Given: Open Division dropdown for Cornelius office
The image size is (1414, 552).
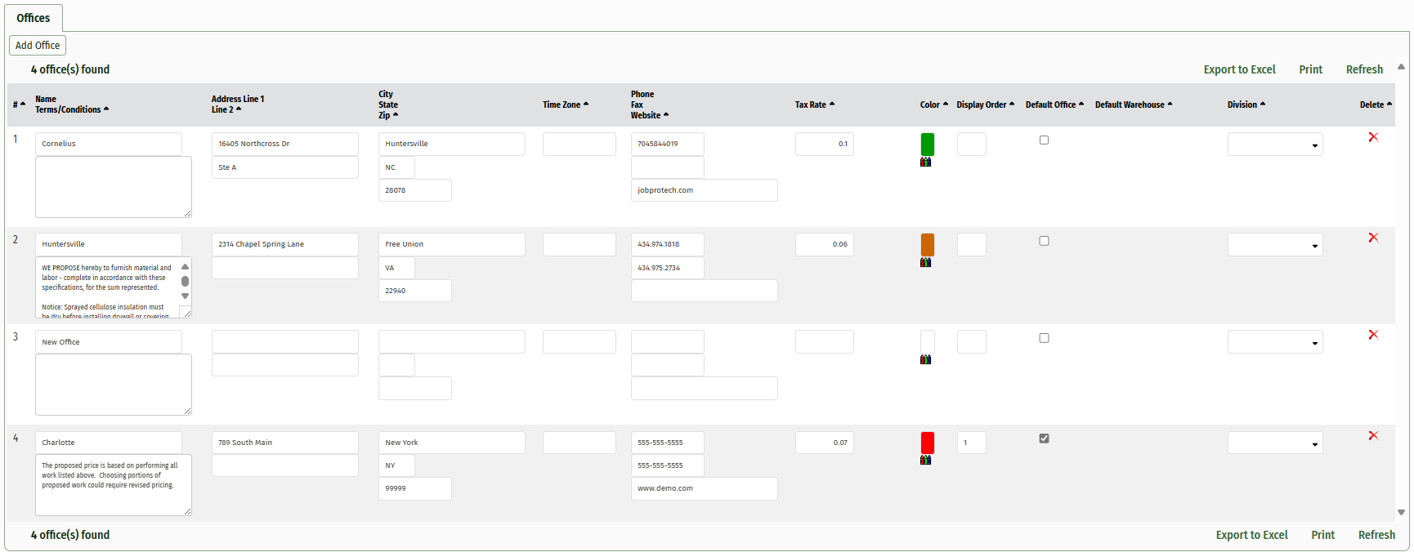Looking at the screenshot, I should (x=1274, y=145).
